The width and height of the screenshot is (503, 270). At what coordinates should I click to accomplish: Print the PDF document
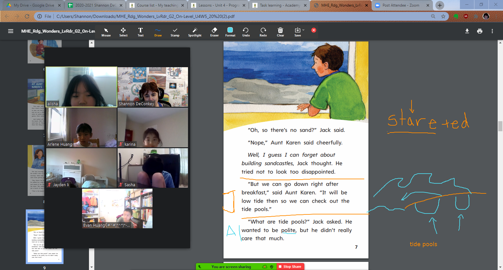coord(480,31)
